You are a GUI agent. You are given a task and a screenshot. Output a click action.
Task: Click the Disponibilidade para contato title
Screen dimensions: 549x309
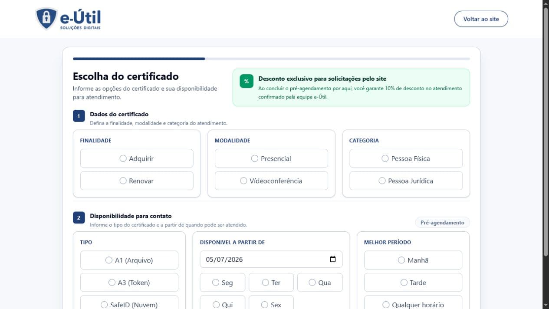pyautogui.click(x=131, y=216)
